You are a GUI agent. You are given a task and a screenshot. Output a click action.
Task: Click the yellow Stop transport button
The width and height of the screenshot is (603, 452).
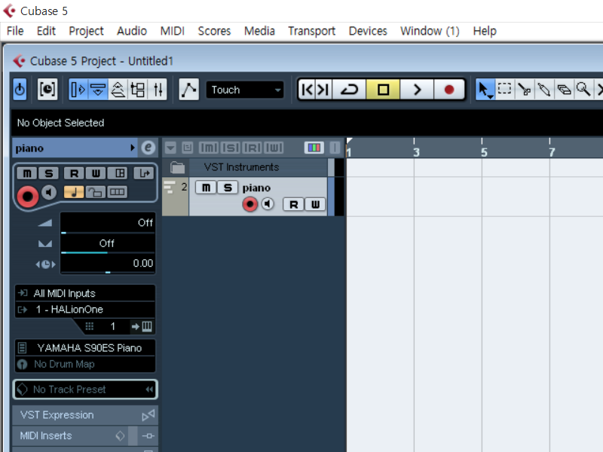point(383,90)
